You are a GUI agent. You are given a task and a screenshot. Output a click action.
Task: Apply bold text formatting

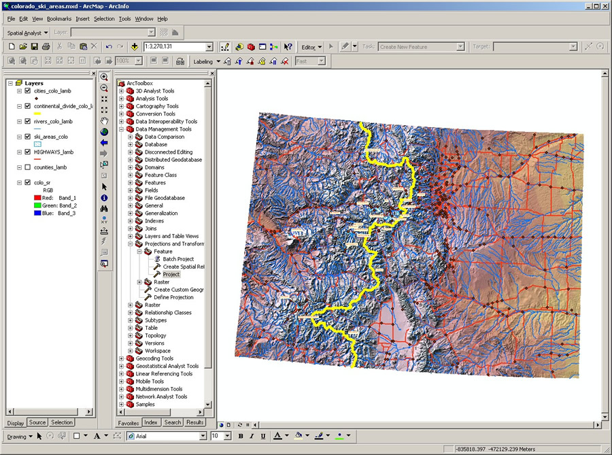[x=241, y=436]
